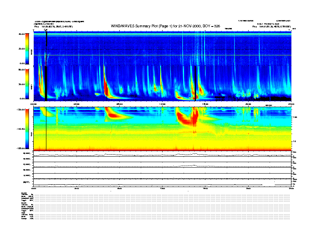Click the bottom solid-trace strip above lower time axis
Screen dimensions: 314x242
coord(163,183)
